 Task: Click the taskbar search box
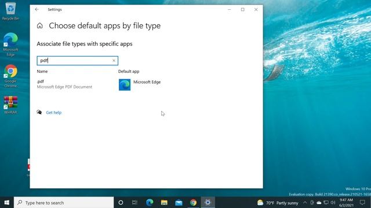64,203
